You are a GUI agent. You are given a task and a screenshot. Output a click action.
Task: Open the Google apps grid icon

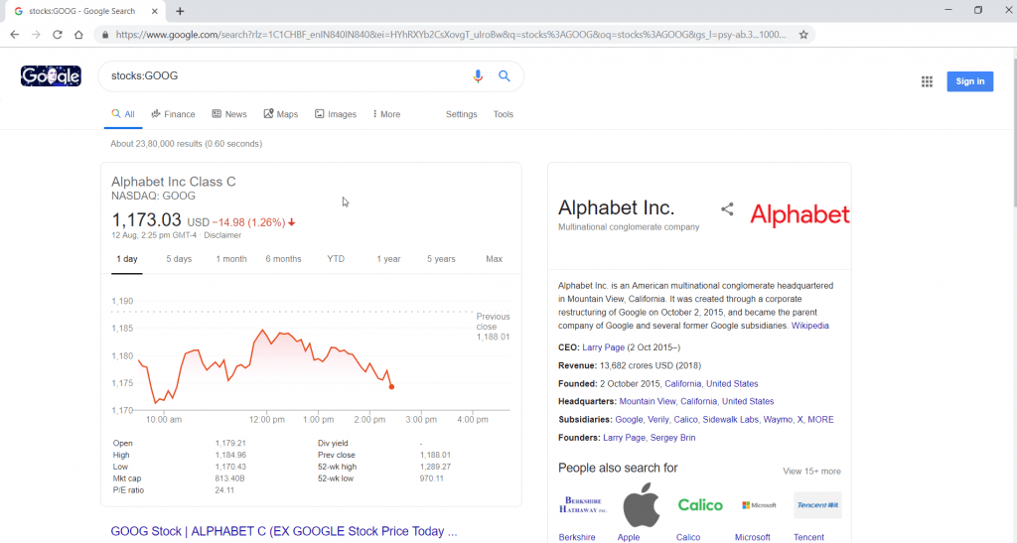coord(927,81)
